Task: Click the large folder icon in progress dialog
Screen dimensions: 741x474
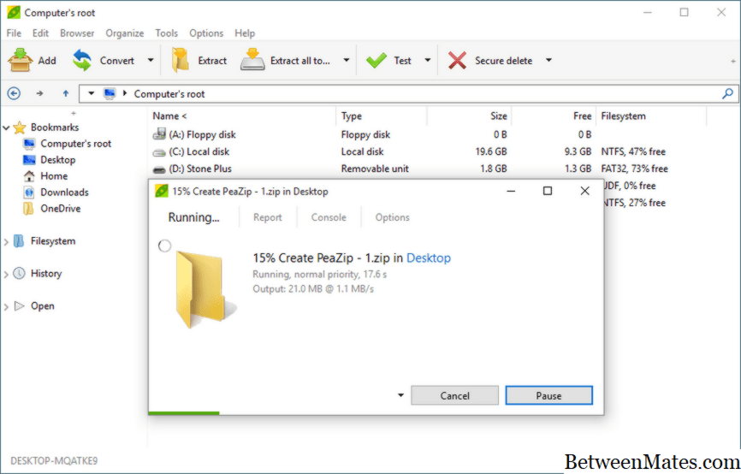Action: click(205, 289)
